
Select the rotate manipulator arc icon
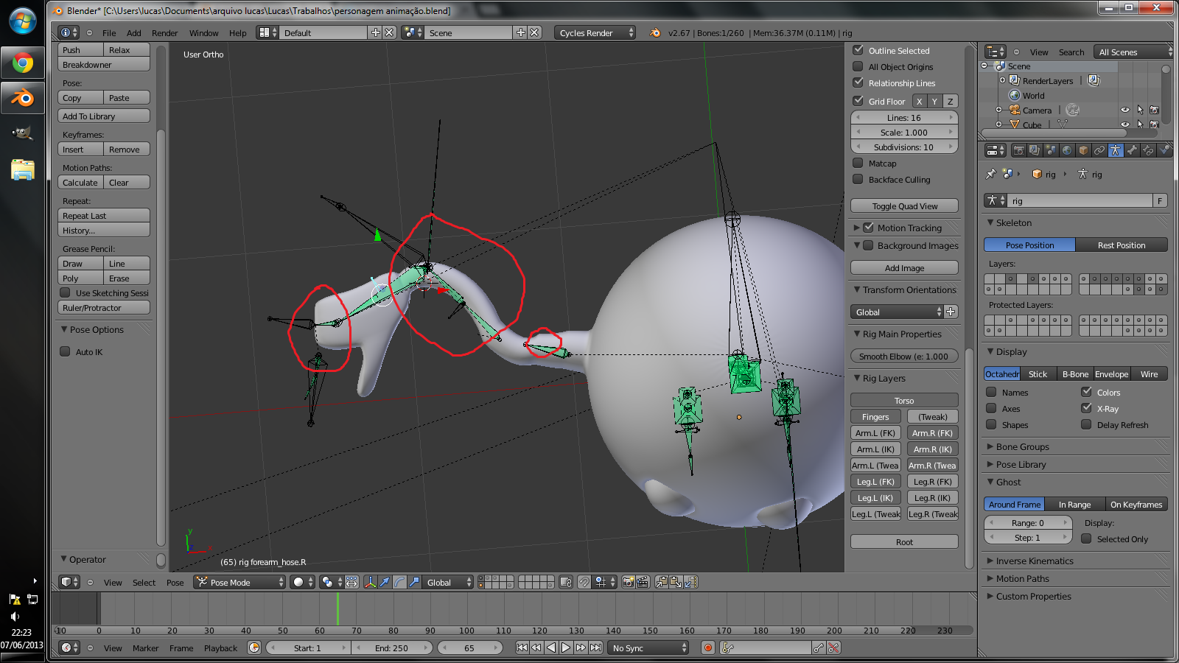(399, 582)
